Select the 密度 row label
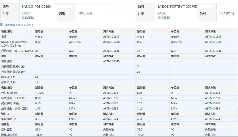Screen dimensions: 238x137 click(4, 37)
